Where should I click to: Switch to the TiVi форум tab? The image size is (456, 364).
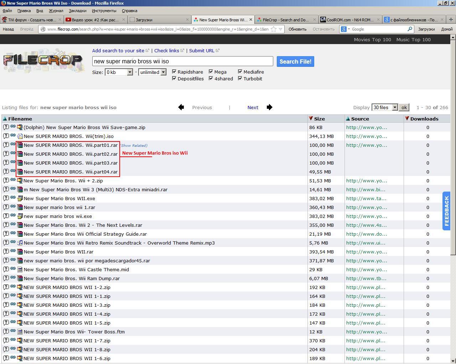pyautogui.click(x=32, y=20)
